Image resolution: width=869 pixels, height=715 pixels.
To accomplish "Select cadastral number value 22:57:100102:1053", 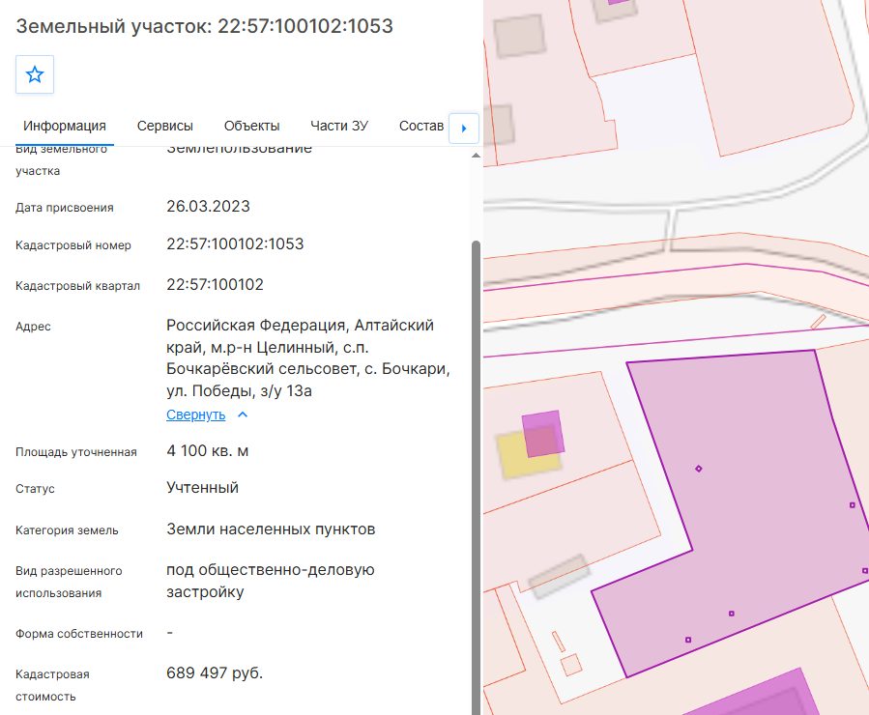I will (235, 243).
